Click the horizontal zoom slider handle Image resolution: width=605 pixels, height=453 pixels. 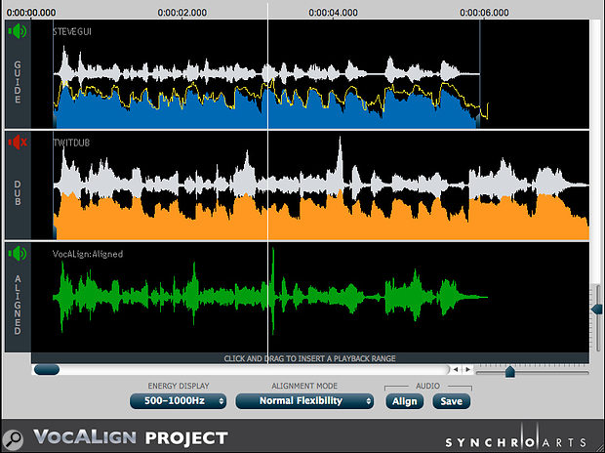(510, 372)
